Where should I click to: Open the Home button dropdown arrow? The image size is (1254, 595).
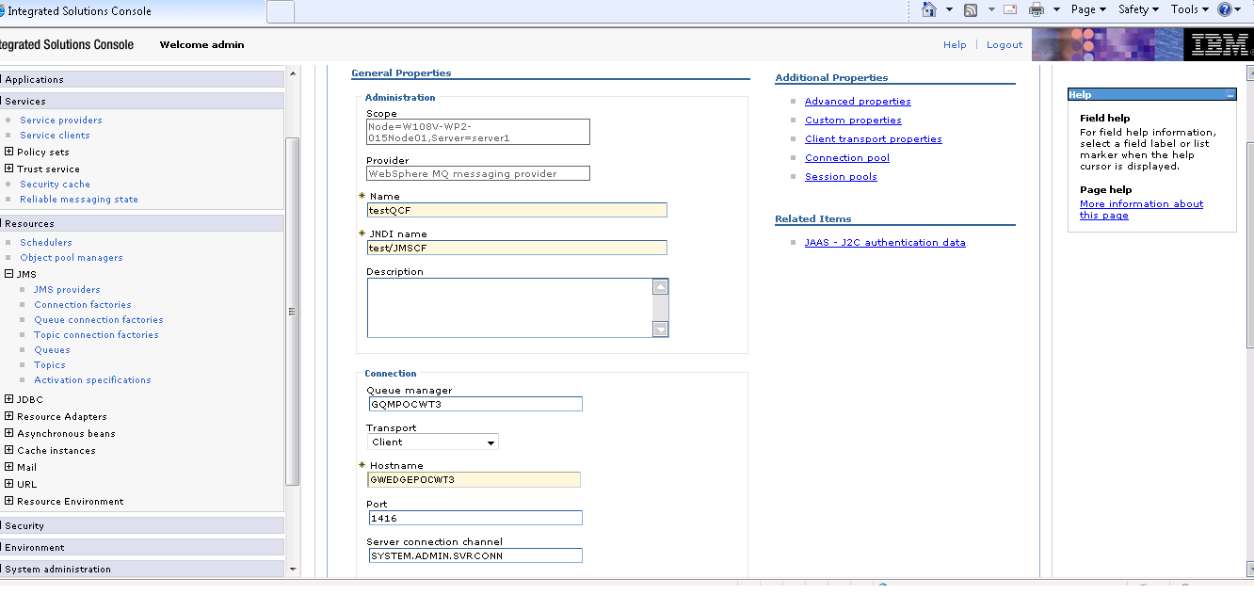[x=949, y=10]
